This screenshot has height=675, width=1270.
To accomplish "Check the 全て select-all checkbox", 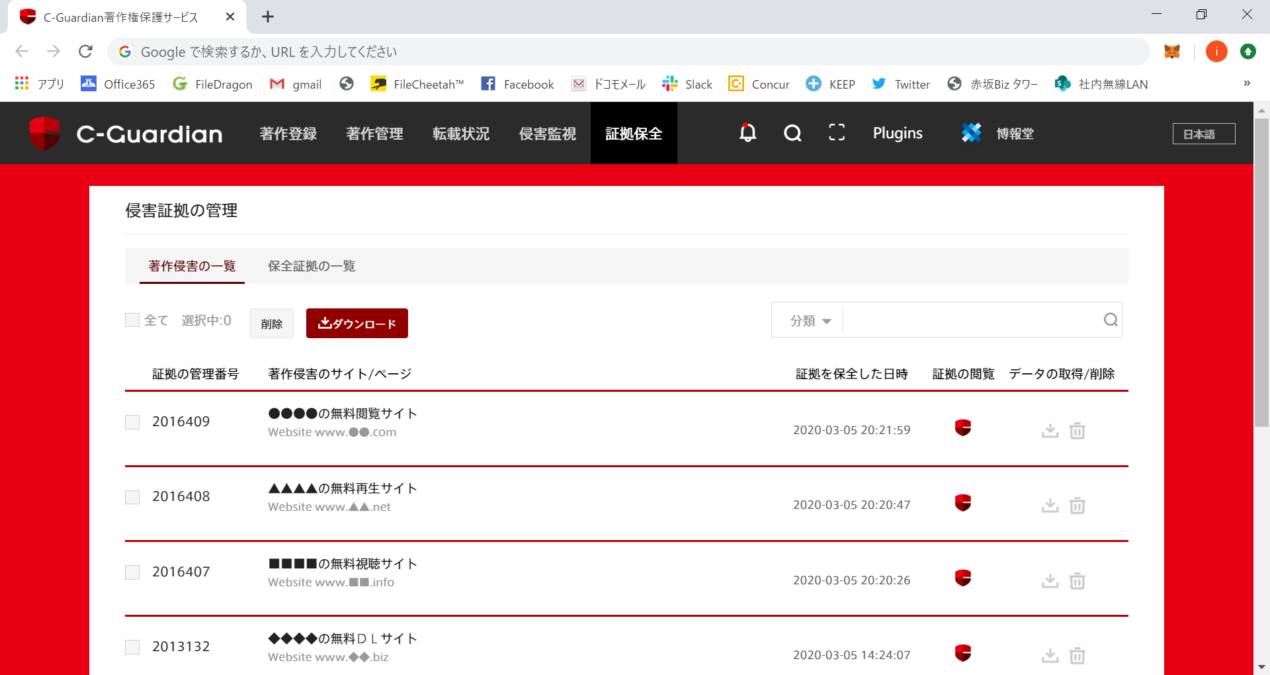I will [132, 320].
